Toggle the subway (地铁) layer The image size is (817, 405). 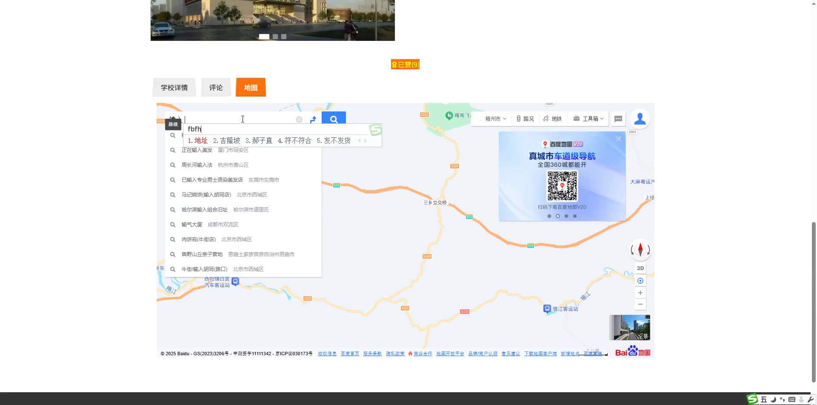pos(552,119)
